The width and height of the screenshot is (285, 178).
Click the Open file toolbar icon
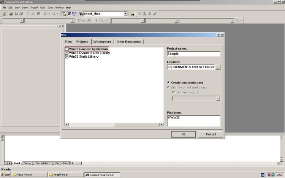point(11,14)
